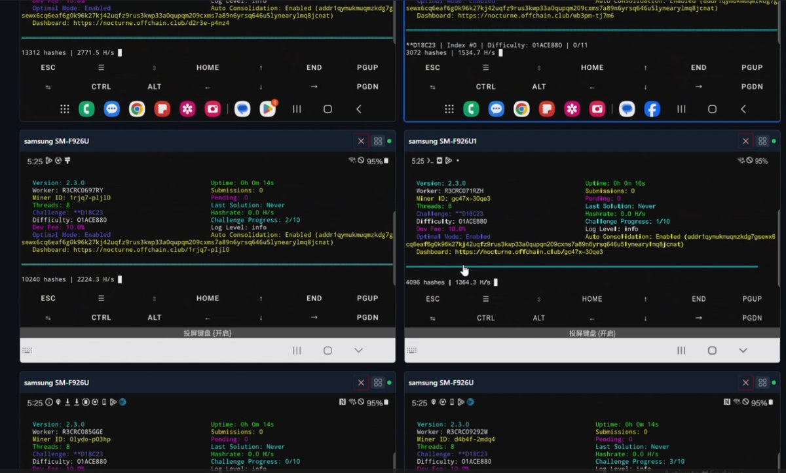Open the pink Gallery flower app on the 3072-hashes phone

572,109
